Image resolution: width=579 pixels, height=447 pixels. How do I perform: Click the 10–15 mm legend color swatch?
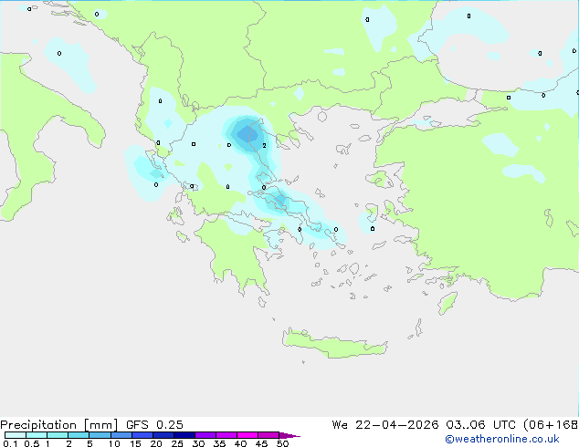tap(121, 435)
